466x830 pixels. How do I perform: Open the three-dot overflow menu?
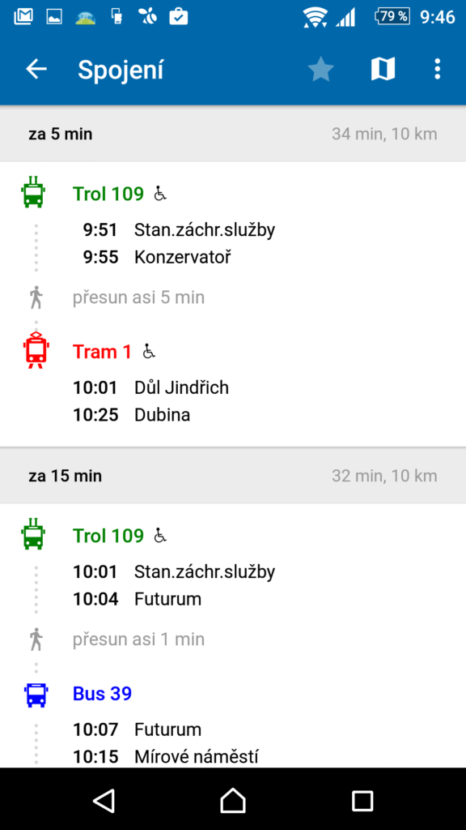(x=437, y=70)
